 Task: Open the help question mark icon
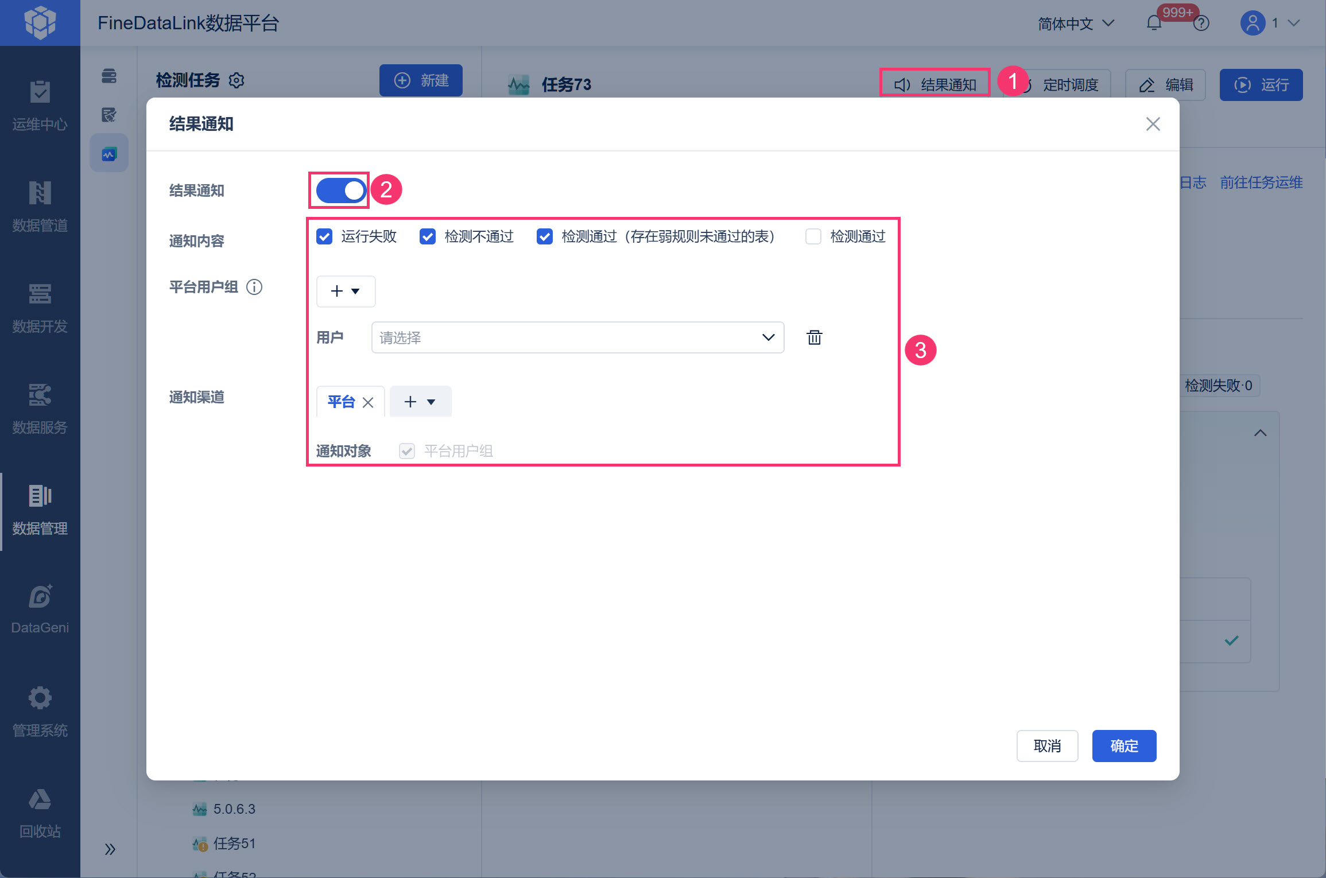pos(1201,24)
